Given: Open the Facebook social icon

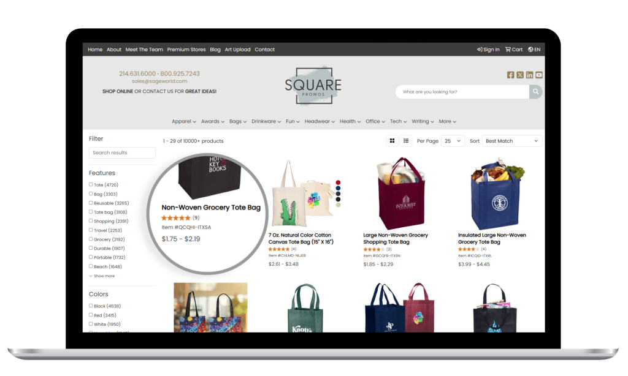Looking at the screenshot, I should click(510, 75).
